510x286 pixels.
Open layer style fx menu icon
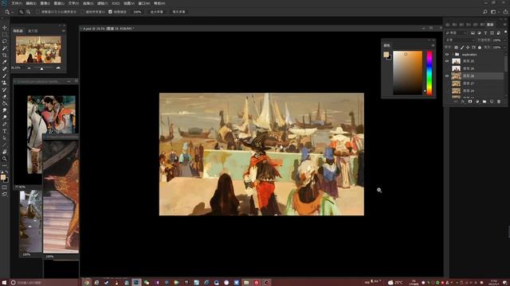point(463,102)
